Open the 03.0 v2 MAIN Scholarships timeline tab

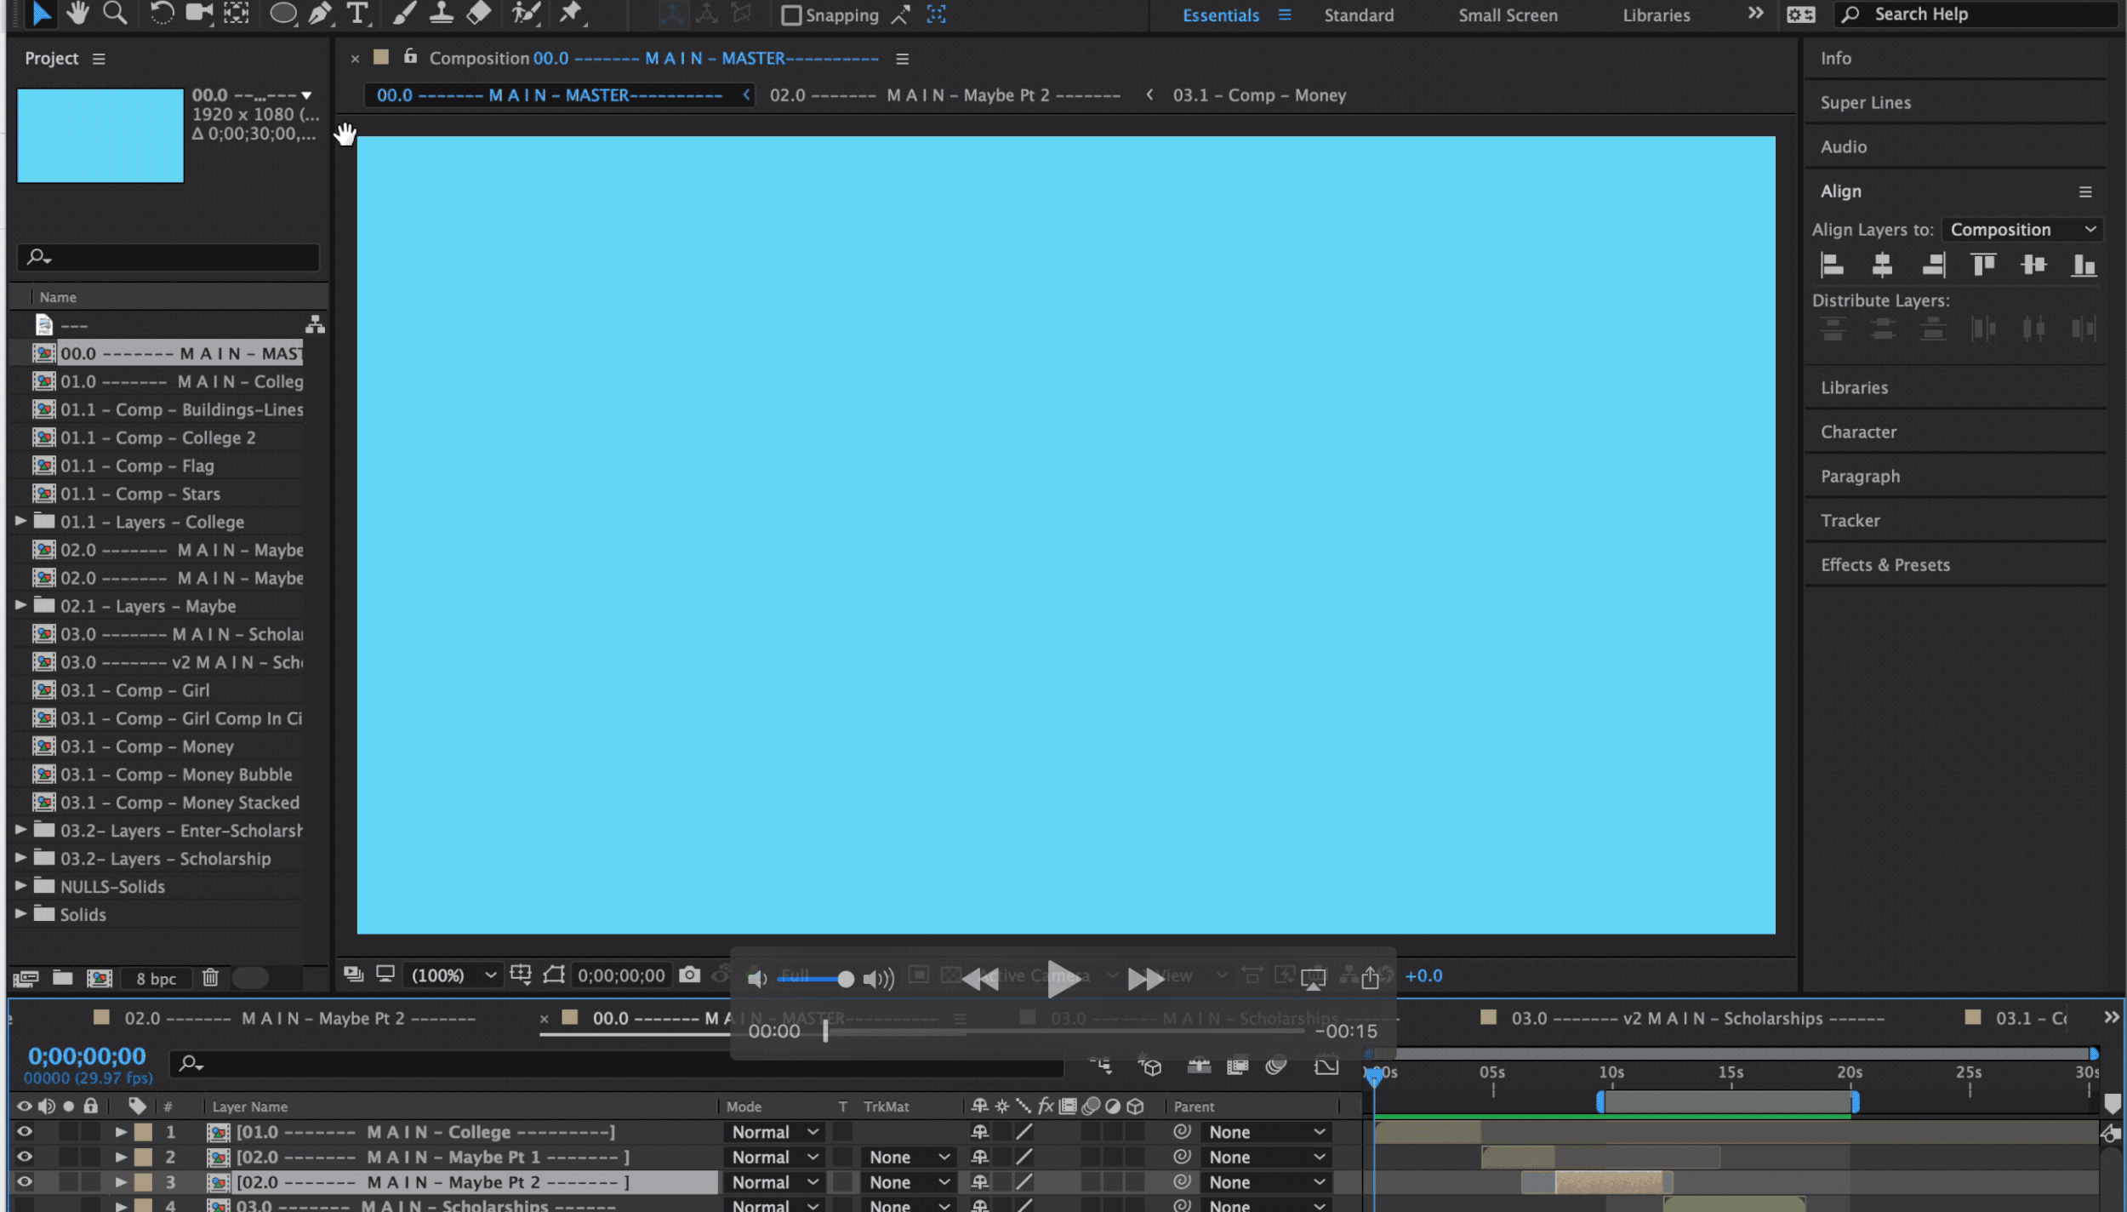click(1697, 1018)
